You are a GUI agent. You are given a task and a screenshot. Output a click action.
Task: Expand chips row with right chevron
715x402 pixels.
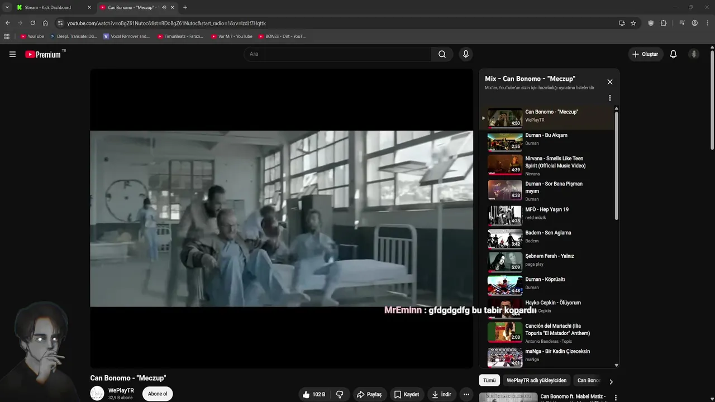pos(611,381)
